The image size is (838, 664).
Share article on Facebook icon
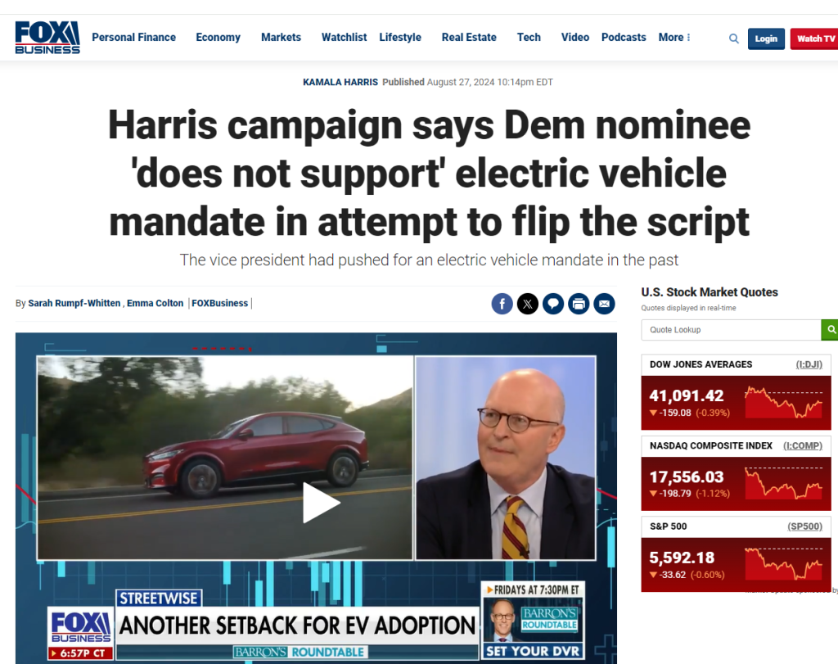[502, 304]
